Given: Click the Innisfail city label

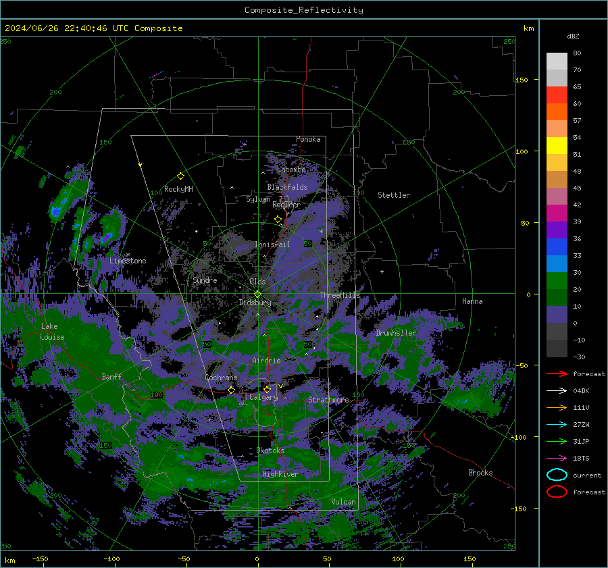Looking at the screenshot, I should tap(272, 244).
